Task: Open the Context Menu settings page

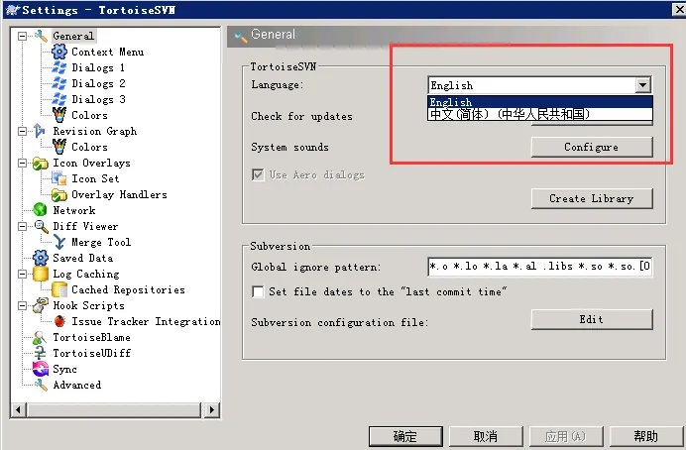Action: (x=108, y=52)
